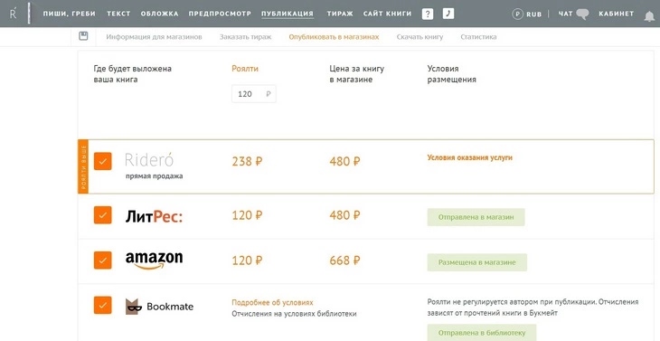Toggle the Bookmate library checkbox
This screenshot has height=341, width=660.
[x=103, y=305]
